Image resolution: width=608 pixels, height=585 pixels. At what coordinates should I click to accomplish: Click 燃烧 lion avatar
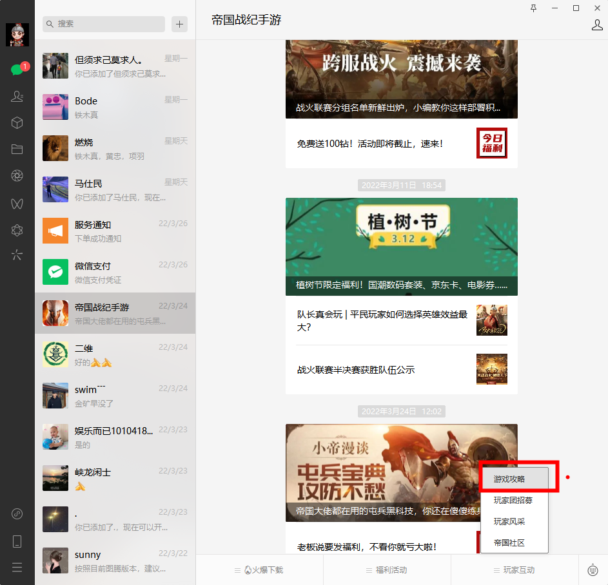pyautogui.click(x=55, y=148)
